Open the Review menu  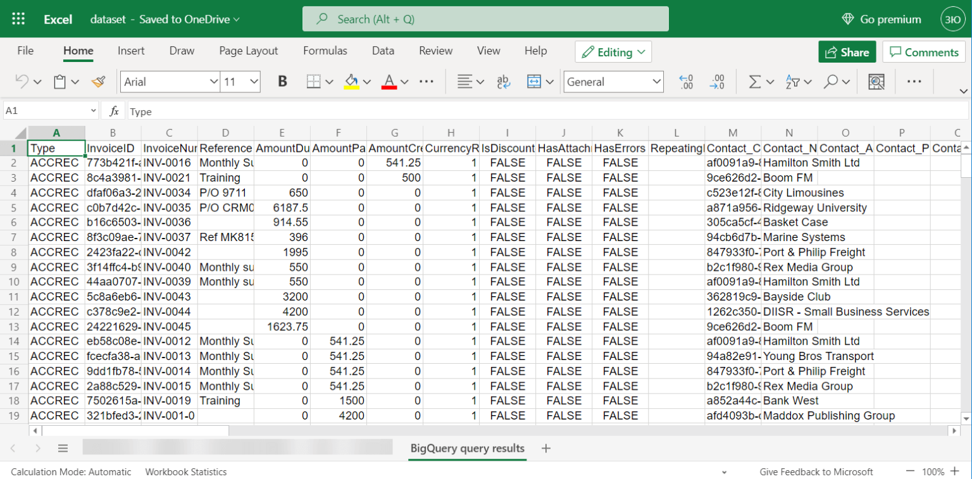(x=435, y=51)
